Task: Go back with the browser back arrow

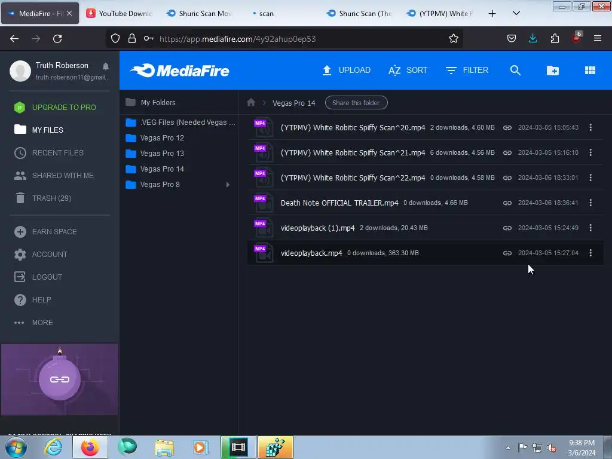Action: pos(14,39)
